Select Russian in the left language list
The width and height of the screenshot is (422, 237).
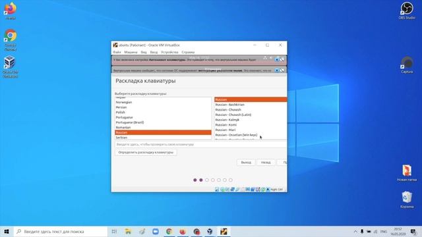tap(163, 132)
